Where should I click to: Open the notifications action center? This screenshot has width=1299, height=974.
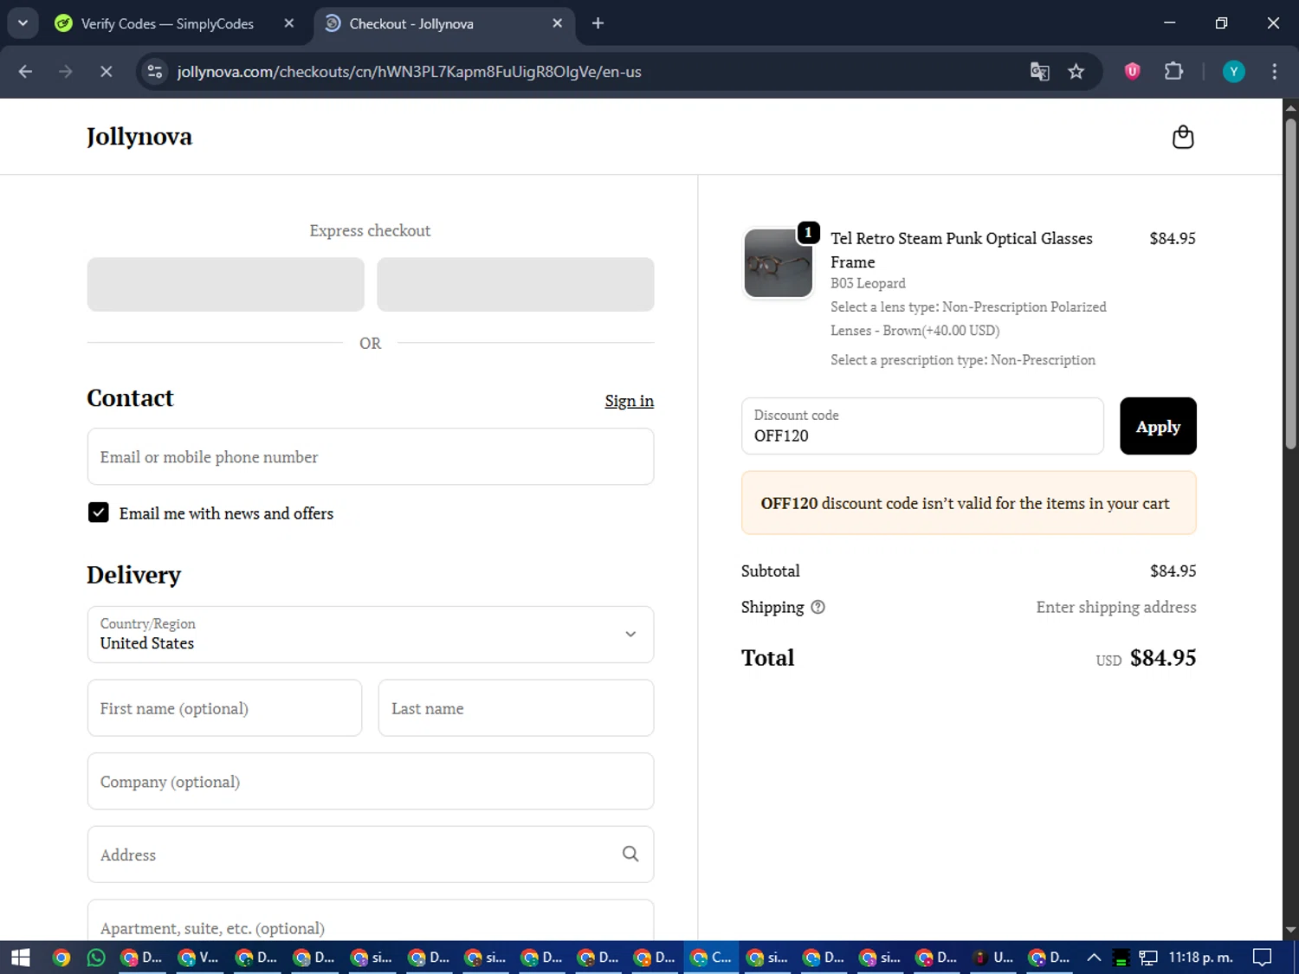[1263, 958]
